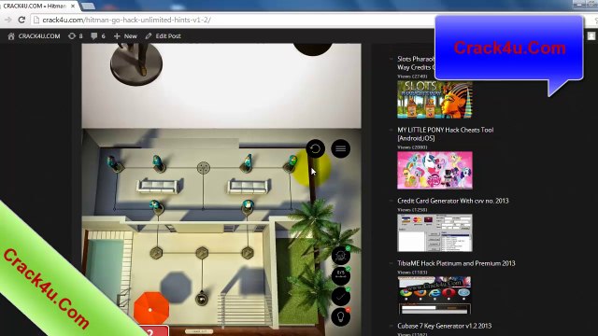Open the Cubase 7 Key Generator link
The image size is (598, 336).
[445, 326]
